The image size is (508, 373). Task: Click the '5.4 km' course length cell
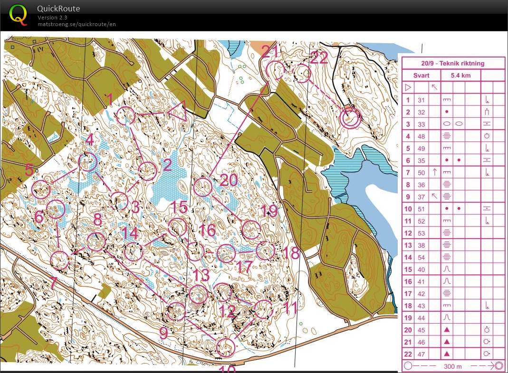[460, 75]
